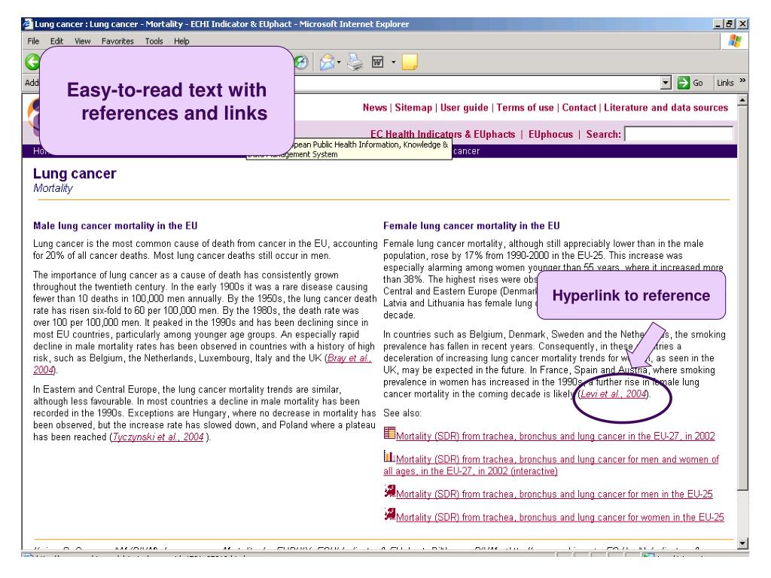Open Mortality (SDR) for women in EU-25 link

pos(560,517)
